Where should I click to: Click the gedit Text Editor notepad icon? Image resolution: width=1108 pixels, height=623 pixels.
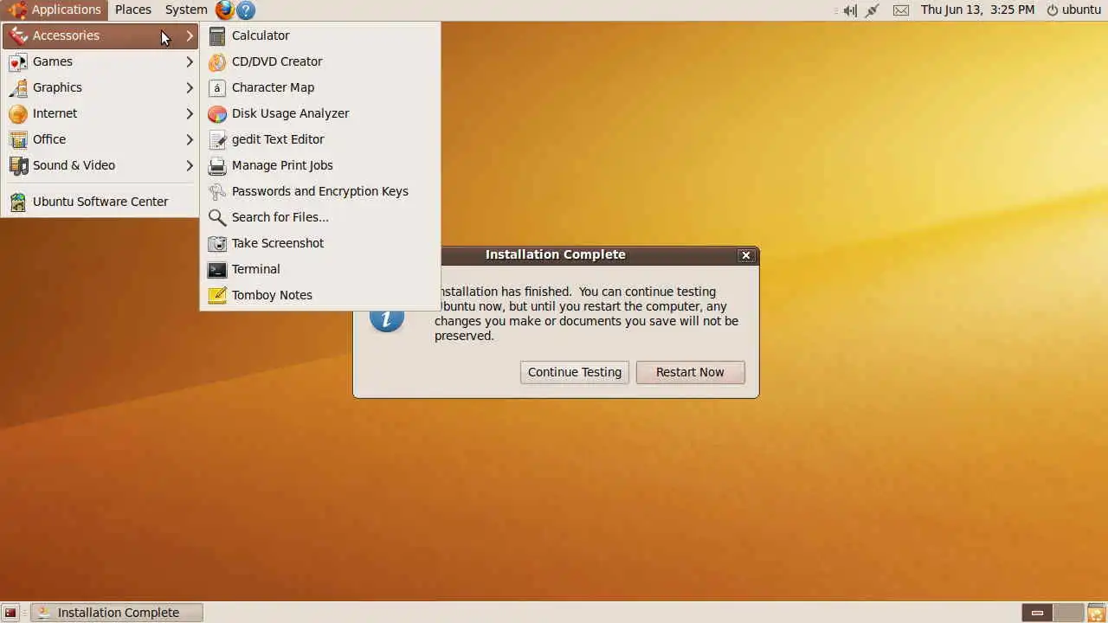pyautogui.click(x=217, y=139)
